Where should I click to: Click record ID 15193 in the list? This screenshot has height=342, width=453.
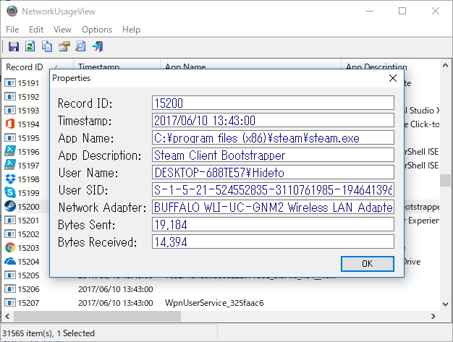point(28,111)
